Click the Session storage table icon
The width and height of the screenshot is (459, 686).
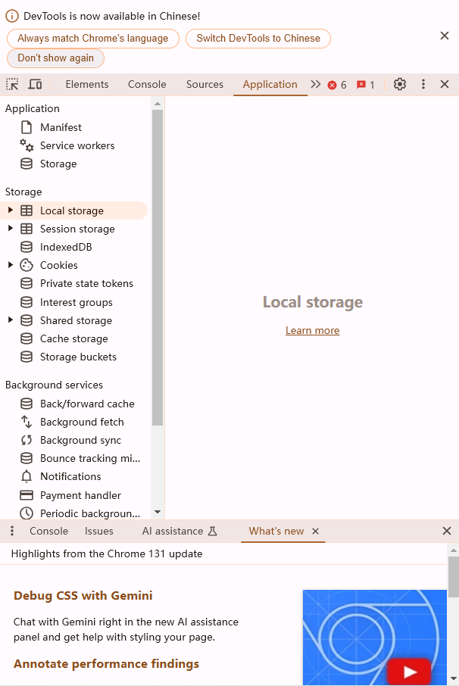click(x=27, y=229)
